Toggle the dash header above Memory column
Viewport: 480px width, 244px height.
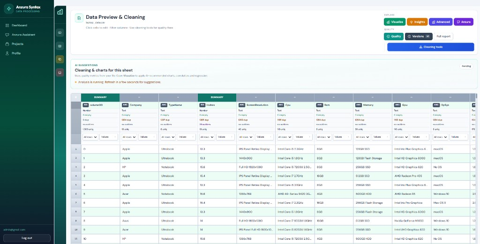coord(373,97)
